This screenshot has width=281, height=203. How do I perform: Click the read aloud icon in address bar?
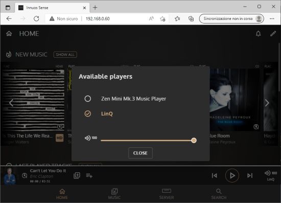point(151,18)
